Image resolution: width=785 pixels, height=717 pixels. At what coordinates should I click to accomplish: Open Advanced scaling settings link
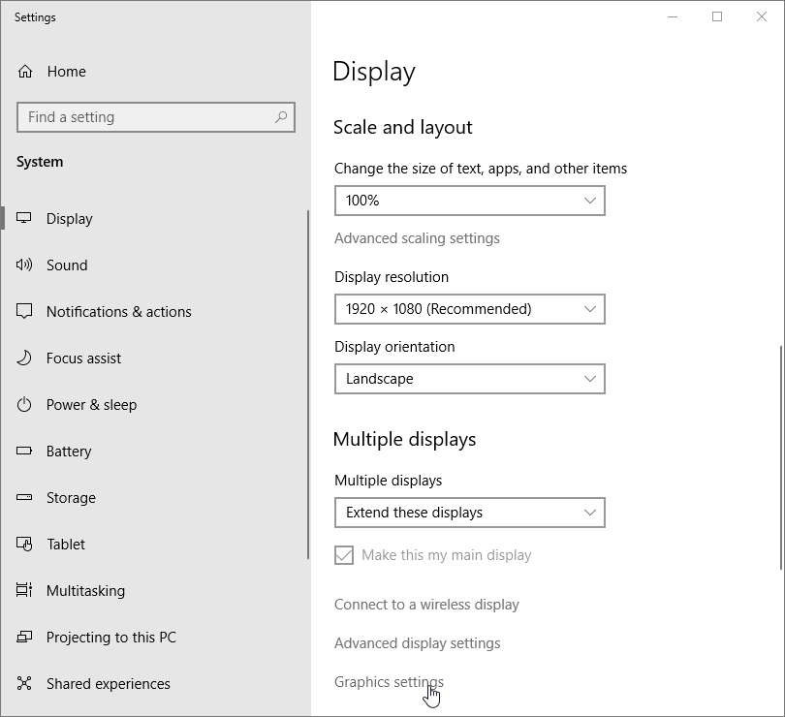click(417, 238)
